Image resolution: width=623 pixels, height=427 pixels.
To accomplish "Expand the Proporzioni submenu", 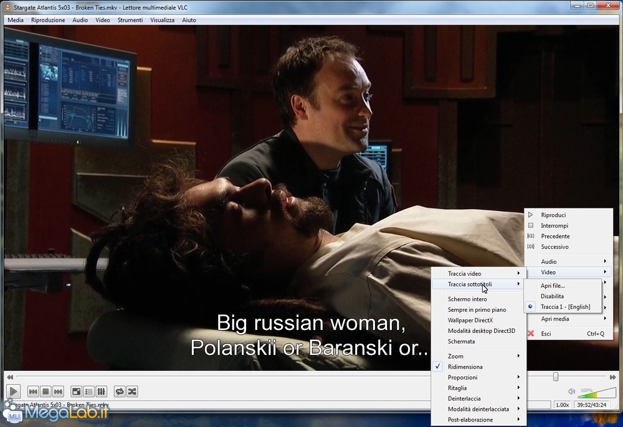I will point(478,377).
